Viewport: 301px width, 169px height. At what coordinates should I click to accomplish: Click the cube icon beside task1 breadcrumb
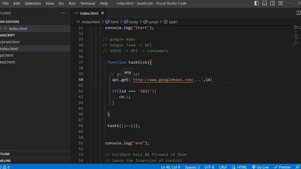click(x=166, y=22)
